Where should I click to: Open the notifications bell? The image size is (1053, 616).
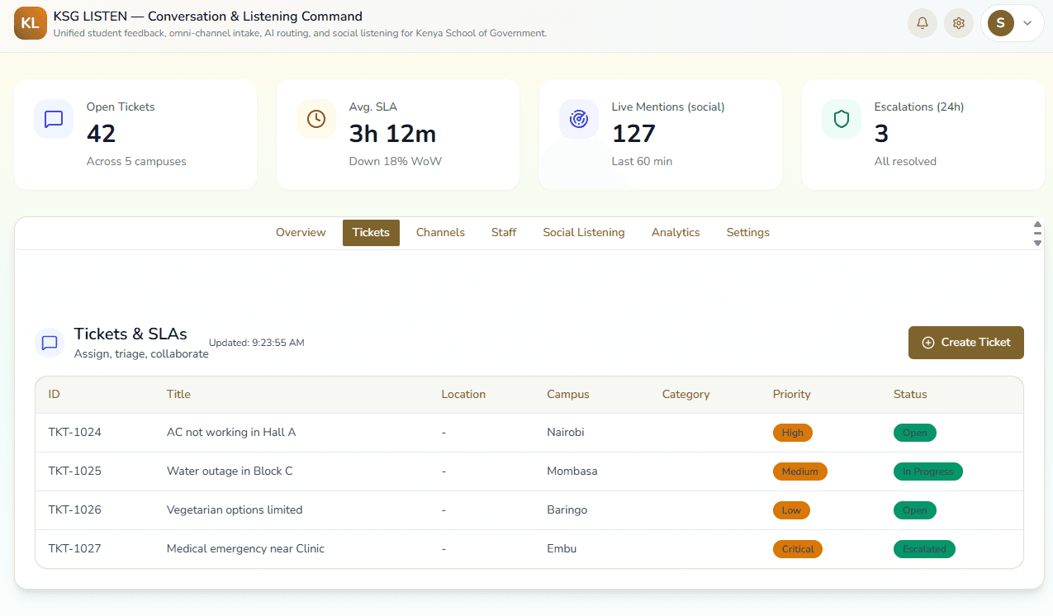click(x=923, y=23)
